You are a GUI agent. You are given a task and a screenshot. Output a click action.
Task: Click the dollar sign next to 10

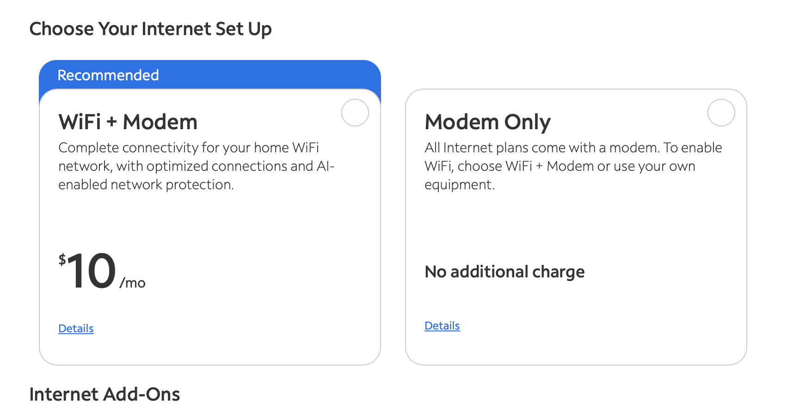pyautogui.click(x=62, y=259)
